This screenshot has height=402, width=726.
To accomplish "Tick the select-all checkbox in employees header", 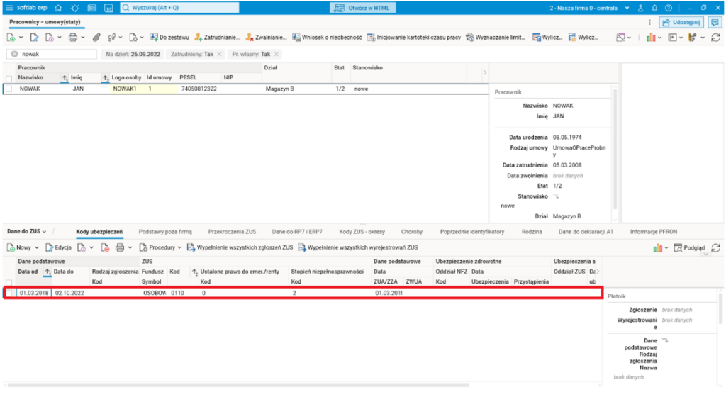I will pyautogui.click(x=9, y=78).
